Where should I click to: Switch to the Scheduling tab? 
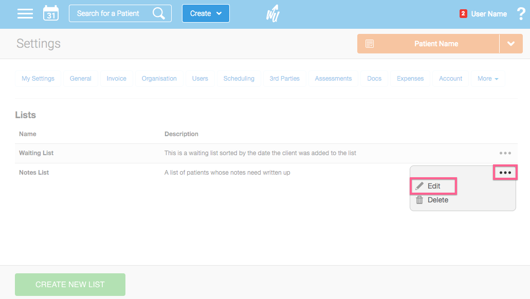pos(239,79)
